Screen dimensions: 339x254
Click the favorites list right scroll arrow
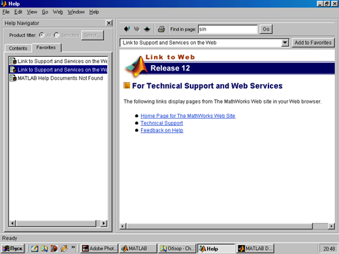104,224
